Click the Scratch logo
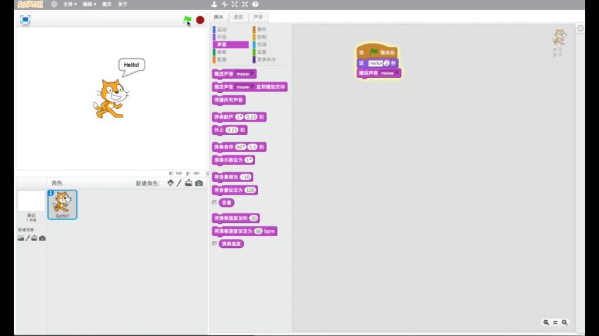 (x=30, y=4)
